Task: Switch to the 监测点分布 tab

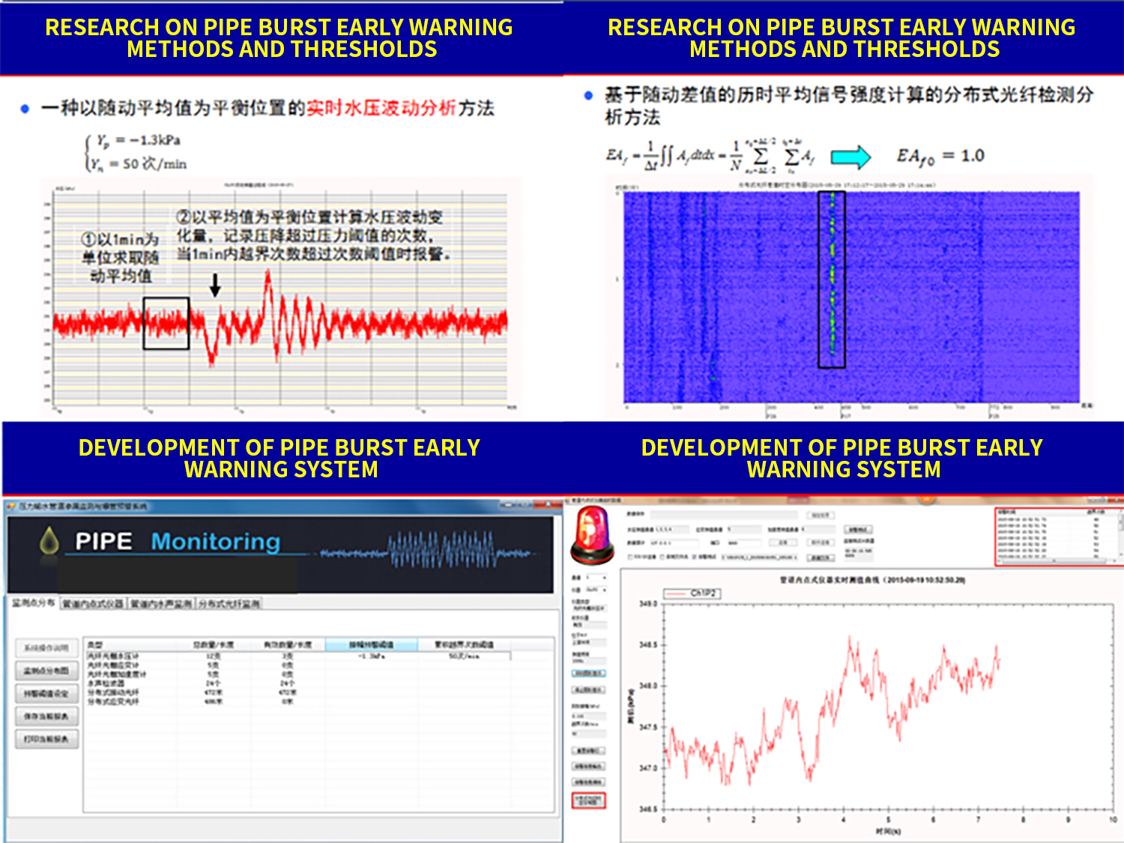Action: pos(34,603)
